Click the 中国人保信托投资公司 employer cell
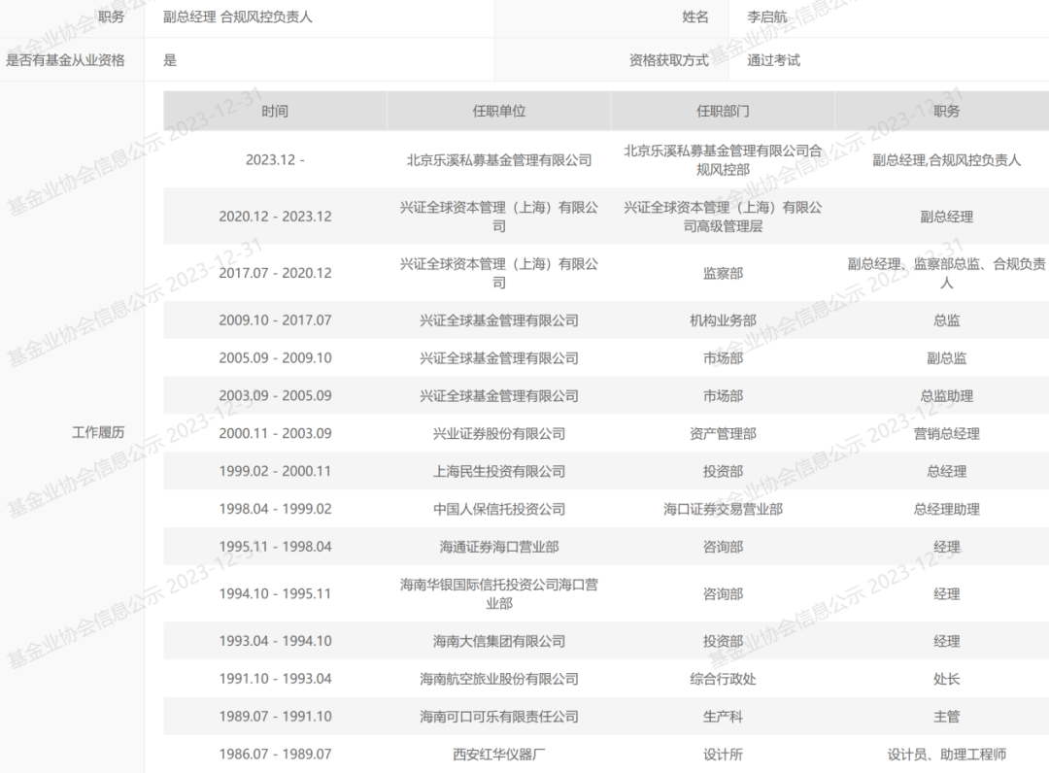Screen dimensions: 1049x773 click(x=499, y=509)
